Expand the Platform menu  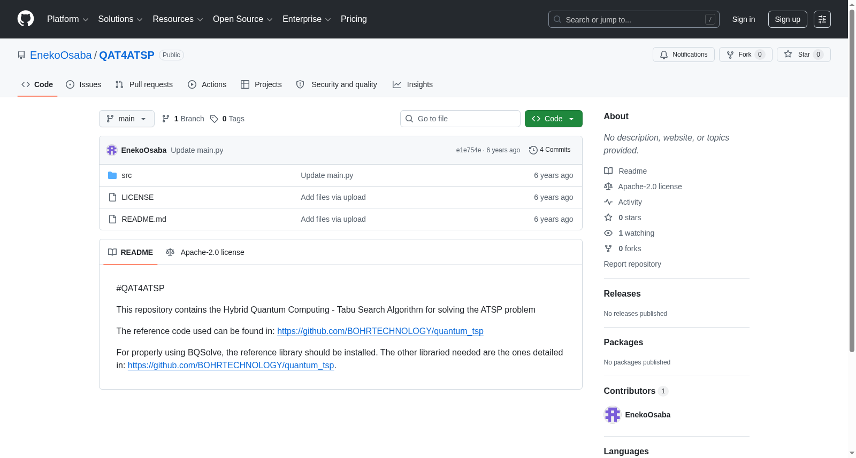[68, 19]
